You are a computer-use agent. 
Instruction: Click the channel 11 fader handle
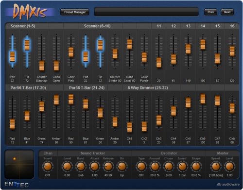159,63
